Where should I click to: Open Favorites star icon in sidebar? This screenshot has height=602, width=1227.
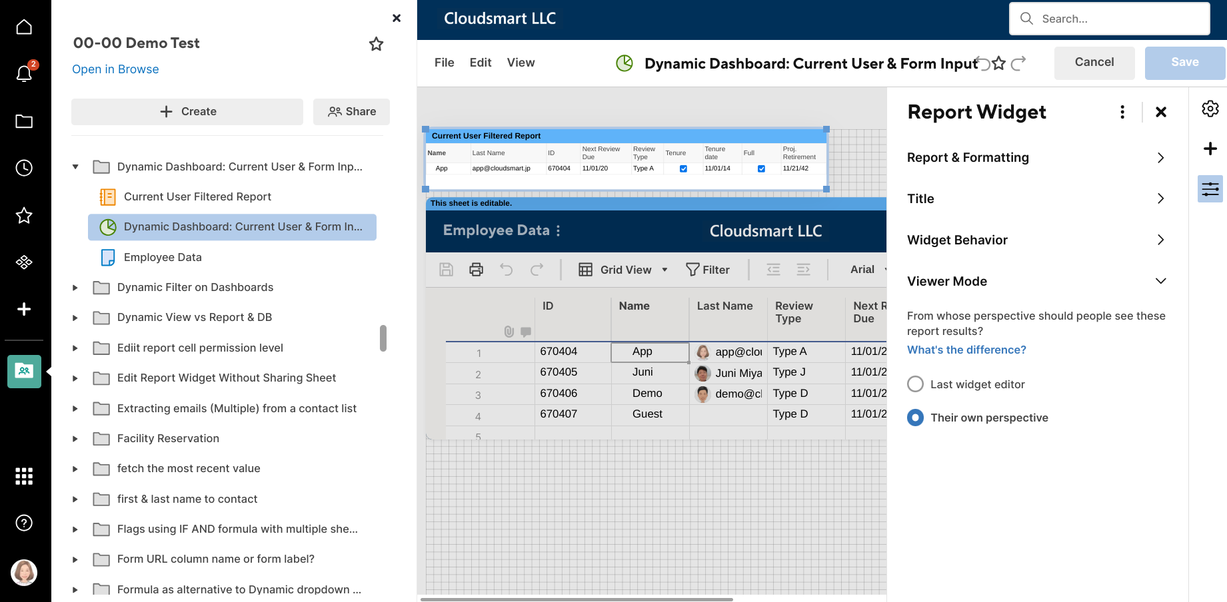pyautogui.click(x=24, y=216)
